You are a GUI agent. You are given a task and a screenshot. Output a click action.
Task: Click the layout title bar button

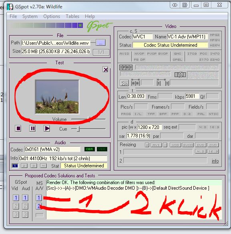[x=185, y=5]
